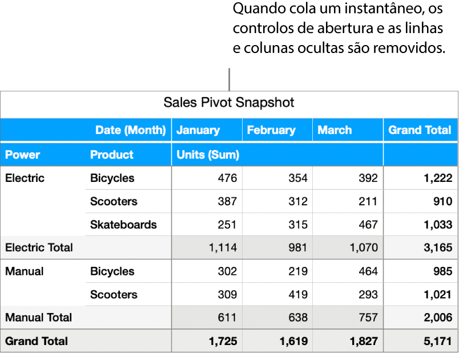Select the Grand Total row label
459x353 pixels.
pyautogui.click(x=37, y=341)
